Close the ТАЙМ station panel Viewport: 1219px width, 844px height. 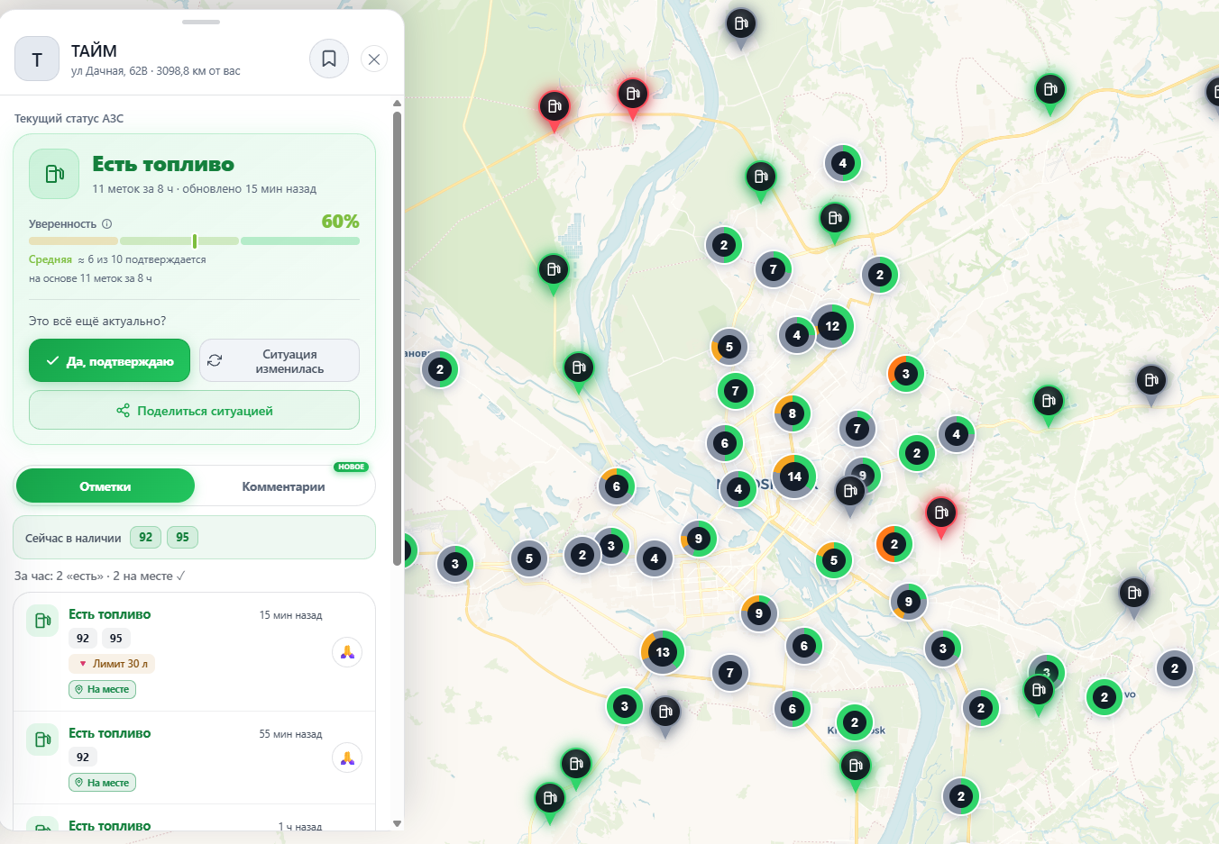point(374,59)
